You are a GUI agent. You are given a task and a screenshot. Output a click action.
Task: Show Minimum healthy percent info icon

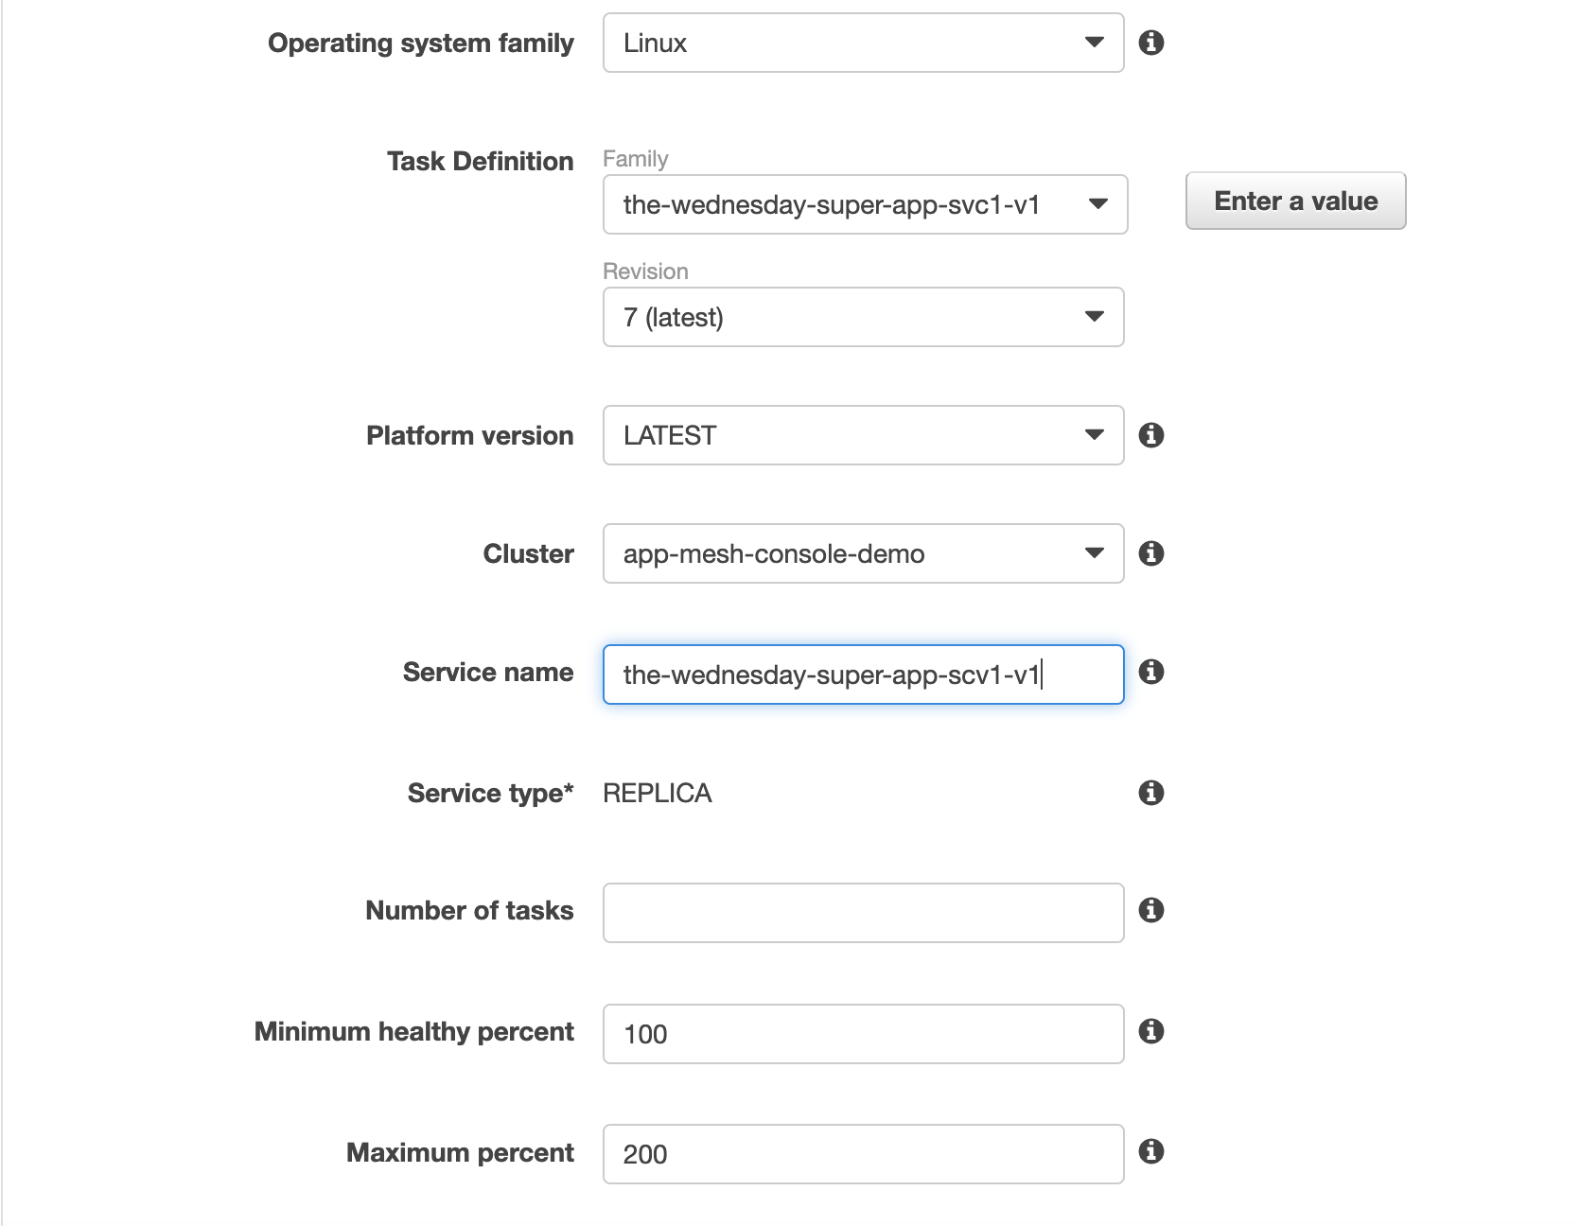1150,1031
